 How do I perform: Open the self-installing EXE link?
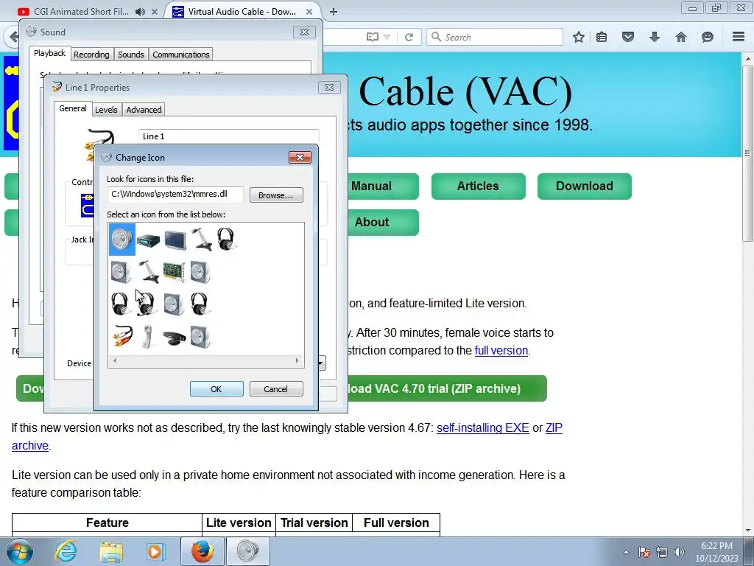[483, 428]
